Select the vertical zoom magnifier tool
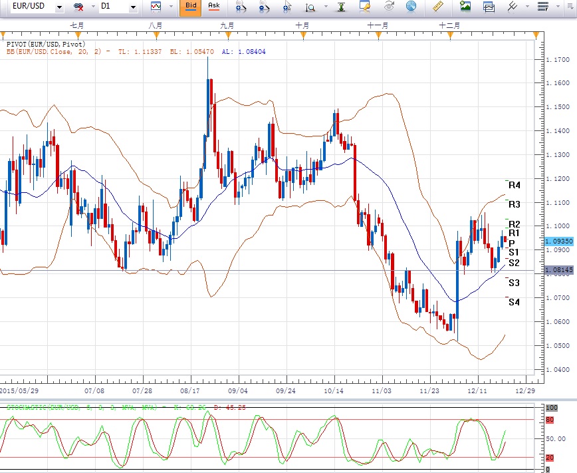Screen dimensions: 577x473 click(310, 7)
